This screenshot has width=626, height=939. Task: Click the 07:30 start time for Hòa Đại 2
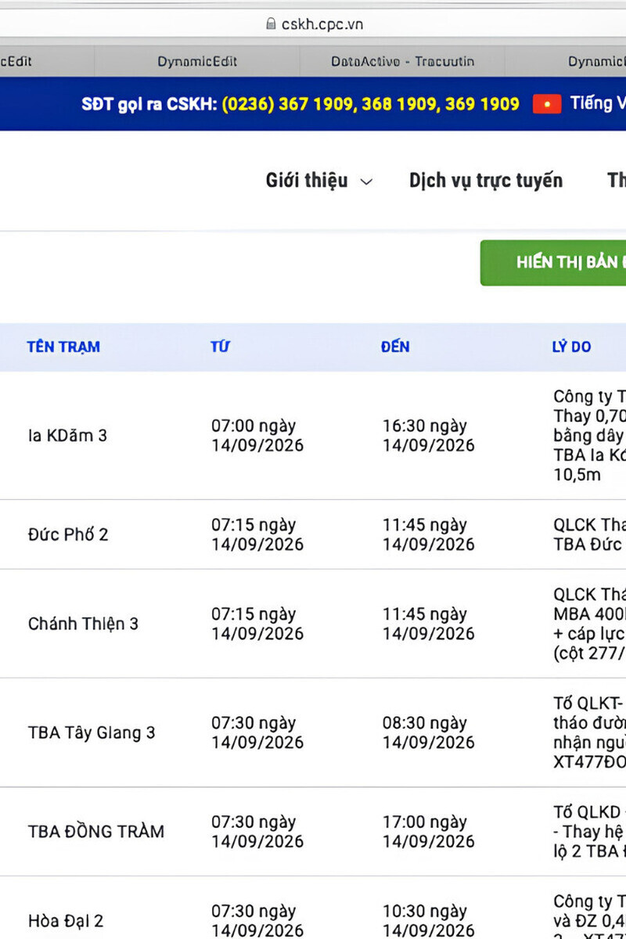[x=257, y=921]
